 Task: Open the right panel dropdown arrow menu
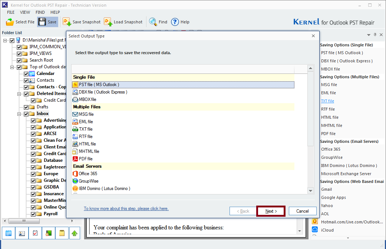369,35
